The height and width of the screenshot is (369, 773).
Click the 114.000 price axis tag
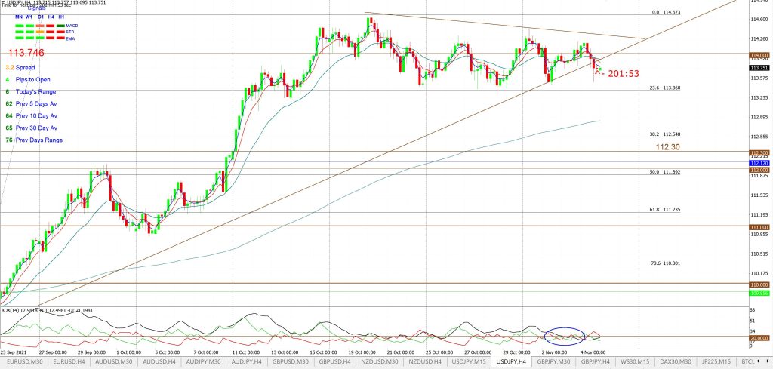759,55
